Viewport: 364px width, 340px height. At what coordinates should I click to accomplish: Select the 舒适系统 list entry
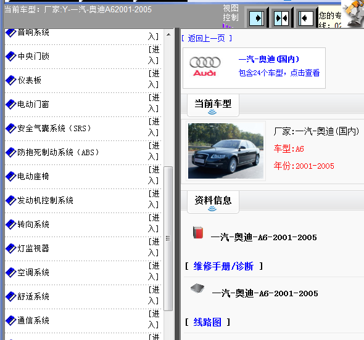33,297
